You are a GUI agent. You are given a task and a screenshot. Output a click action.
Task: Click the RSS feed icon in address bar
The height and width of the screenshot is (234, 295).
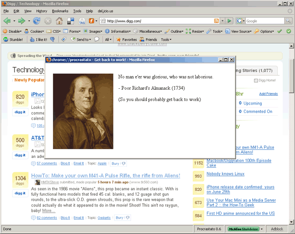coord(216,21)
